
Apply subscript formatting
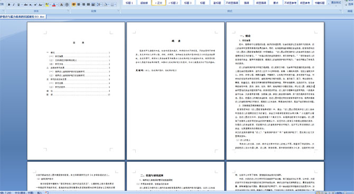coord(31,5)
